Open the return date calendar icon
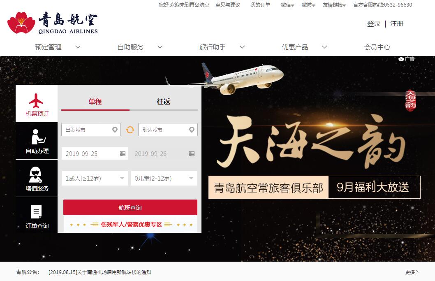The width and height of the screenshot is (435, 281). tap(192, 154)
